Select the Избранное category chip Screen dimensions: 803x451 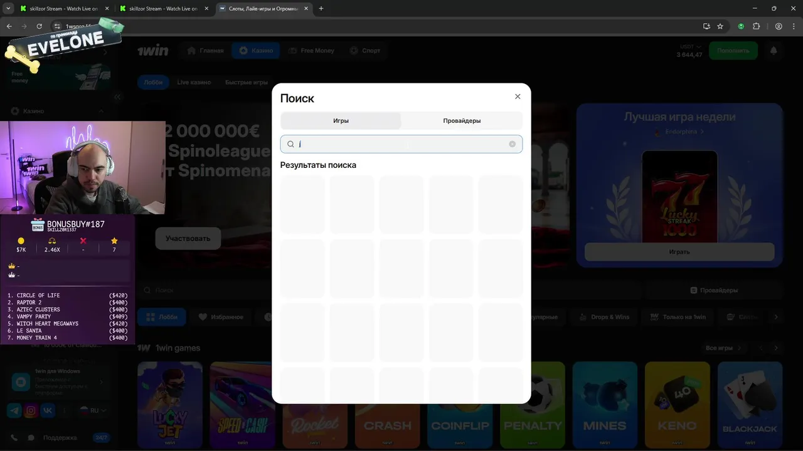[221, 317]
